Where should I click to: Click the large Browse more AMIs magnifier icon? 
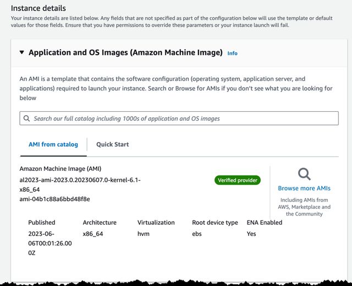point(304,174)
